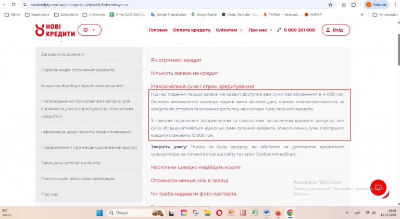Open Opera browser from the taskbar
400x219 pixels.
pos(219,213)
